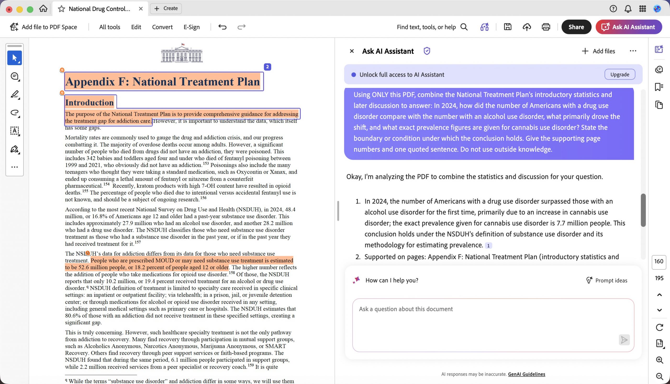Image resolution: width=670 pixels, height=384 pixels.
Task: Click Add files in AI Assistant panel
Action: (598, 51)
